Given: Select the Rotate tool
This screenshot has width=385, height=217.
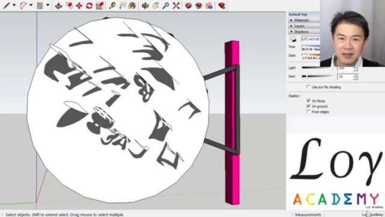Looking at the screenshot, I should coord(89,5).
